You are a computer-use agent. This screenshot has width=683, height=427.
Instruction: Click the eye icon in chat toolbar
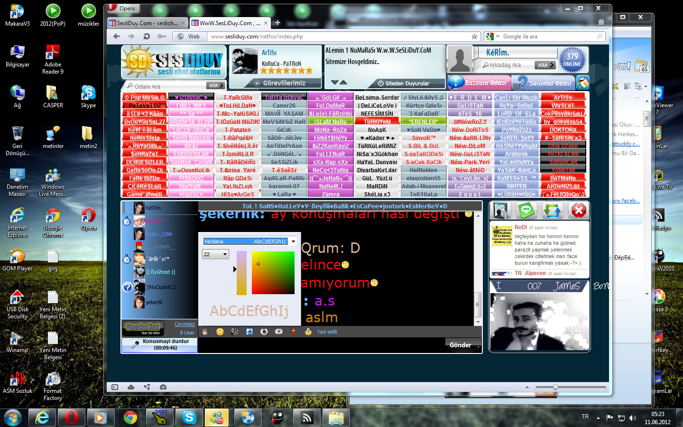[x=279, y=332]
